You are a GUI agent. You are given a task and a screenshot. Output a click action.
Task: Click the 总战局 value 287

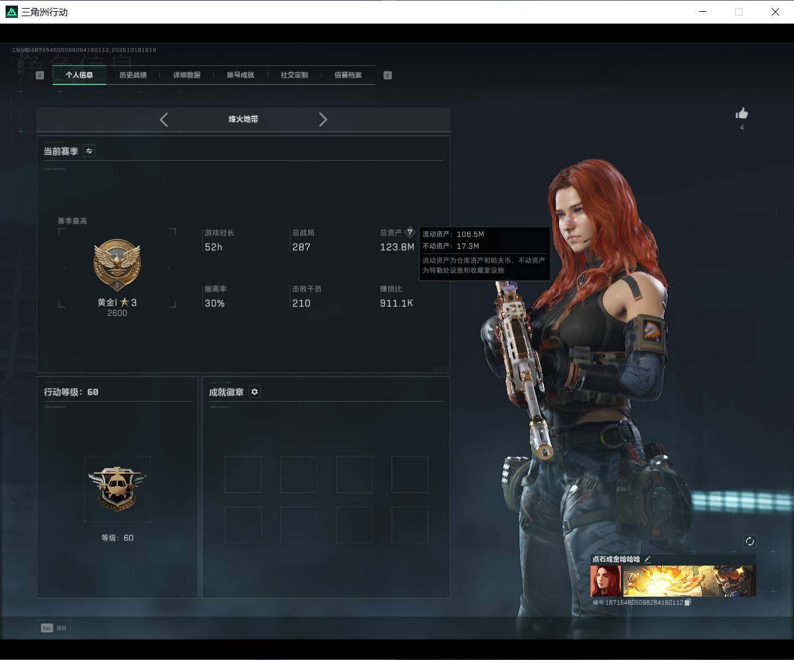pyautogui.click(x=301, y=247)
